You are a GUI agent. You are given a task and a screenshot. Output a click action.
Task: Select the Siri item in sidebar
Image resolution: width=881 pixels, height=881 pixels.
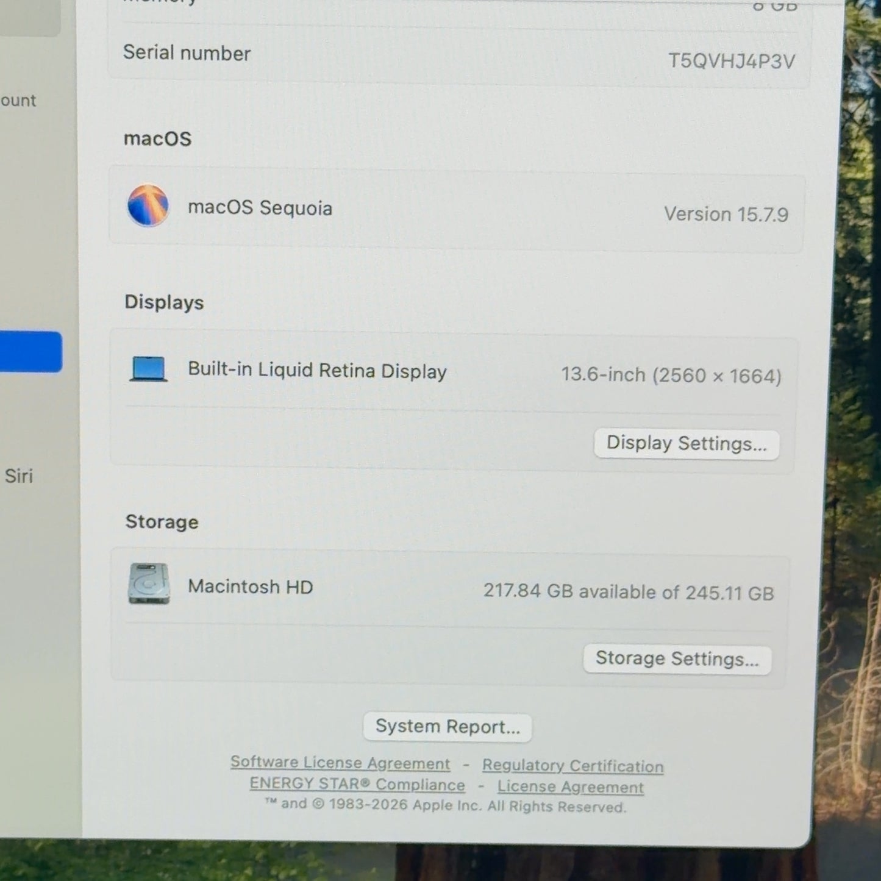pyautogui.click(x=18, y=476)
